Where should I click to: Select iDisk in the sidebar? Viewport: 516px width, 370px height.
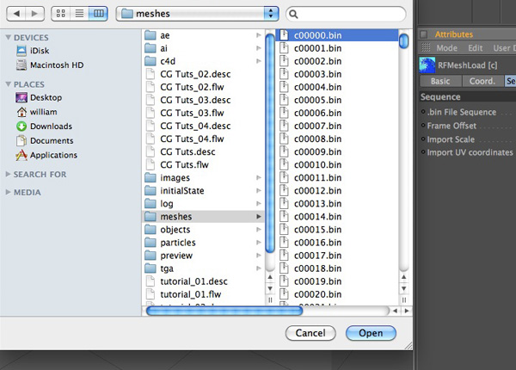[x=33, y=51]
